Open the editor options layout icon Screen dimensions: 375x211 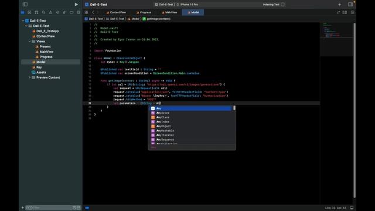[345, 12]
